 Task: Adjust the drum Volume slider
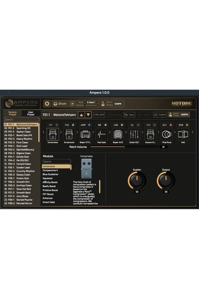[91, 105]
